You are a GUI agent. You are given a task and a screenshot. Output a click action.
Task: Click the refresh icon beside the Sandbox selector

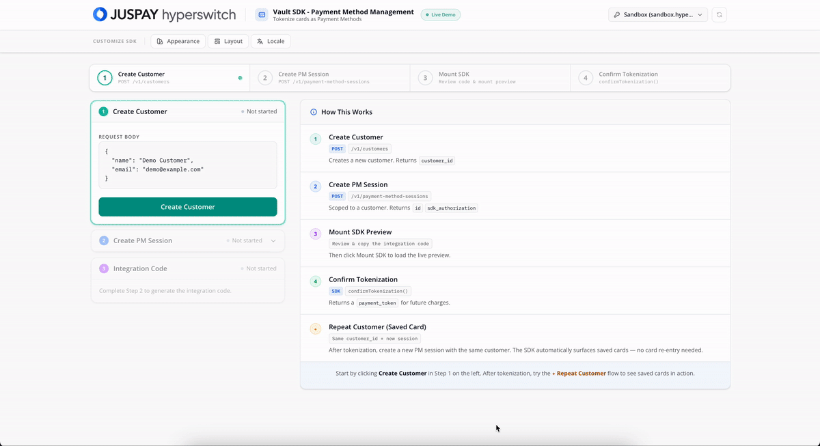click(719, 14)
